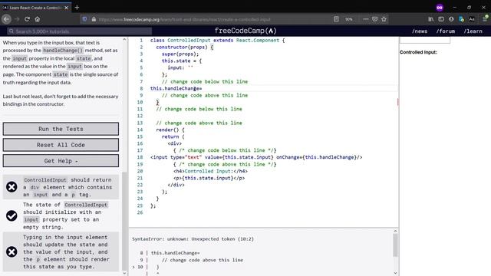This screenshot has width=491, height=276.
Task: Click line number 14 in the gutter
Action: [x=140, y=130]
